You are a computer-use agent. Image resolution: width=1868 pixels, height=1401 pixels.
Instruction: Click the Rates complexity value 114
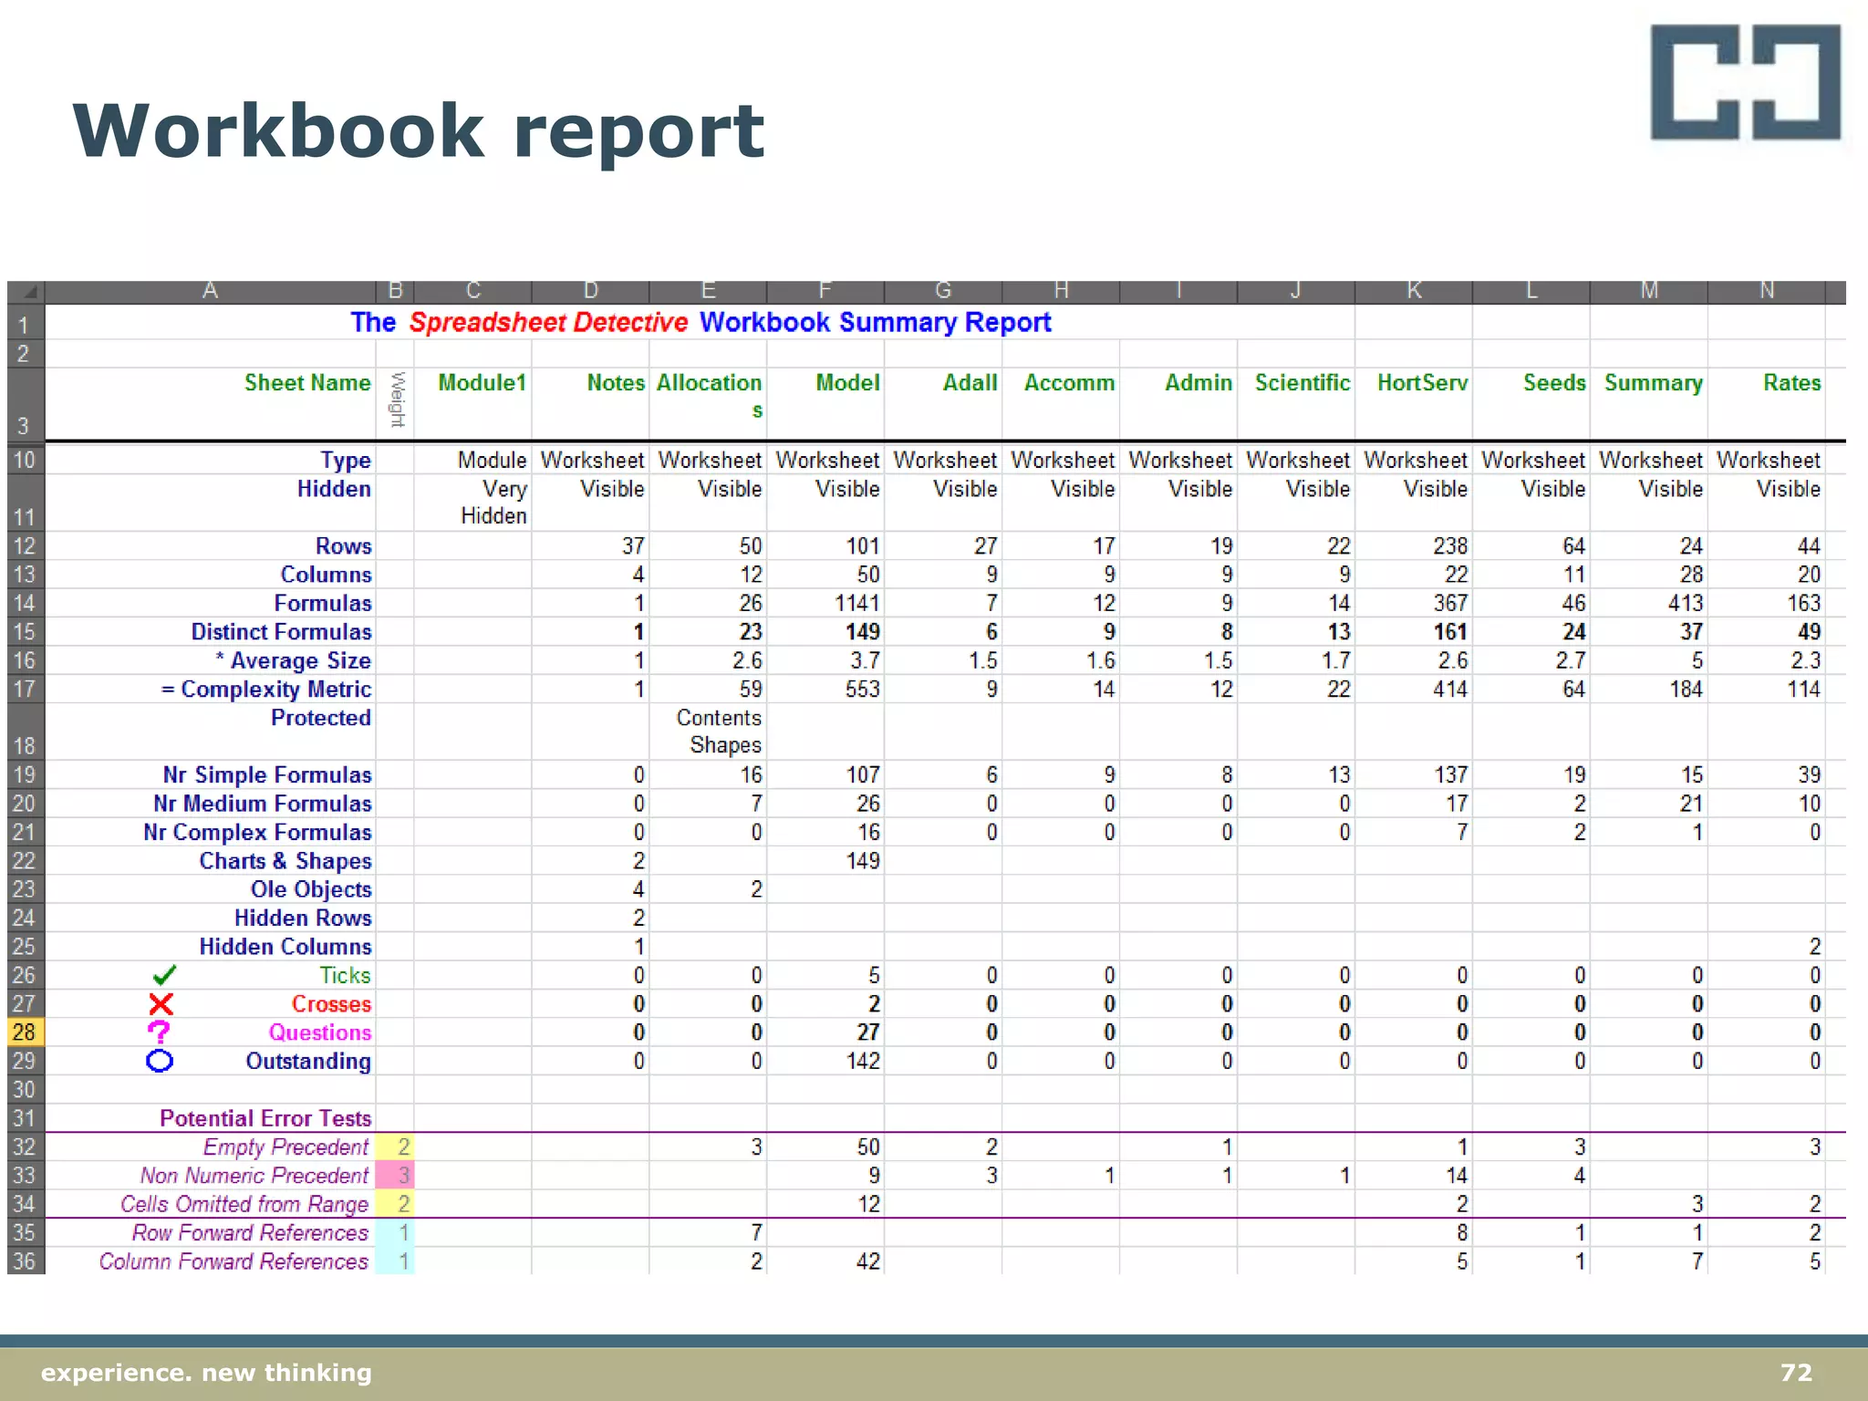1803,689
